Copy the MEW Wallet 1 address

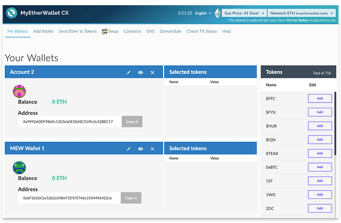point(131,198)
